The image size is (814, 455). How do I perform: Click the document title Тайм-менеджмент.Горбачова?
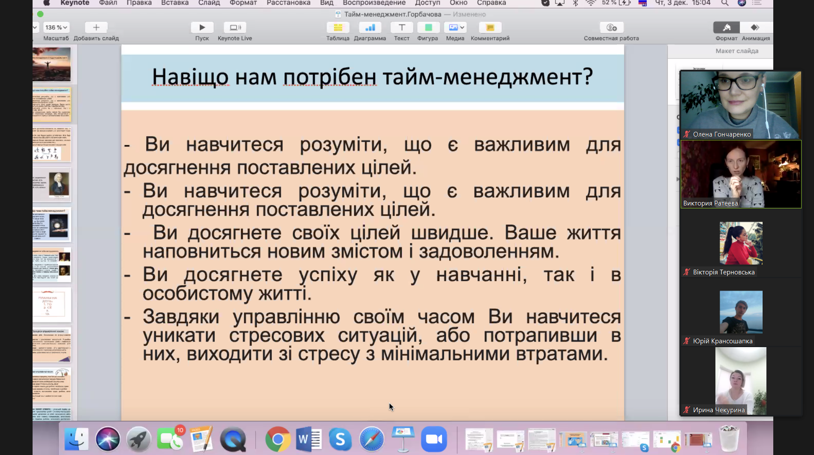click(x=393, y=14)
